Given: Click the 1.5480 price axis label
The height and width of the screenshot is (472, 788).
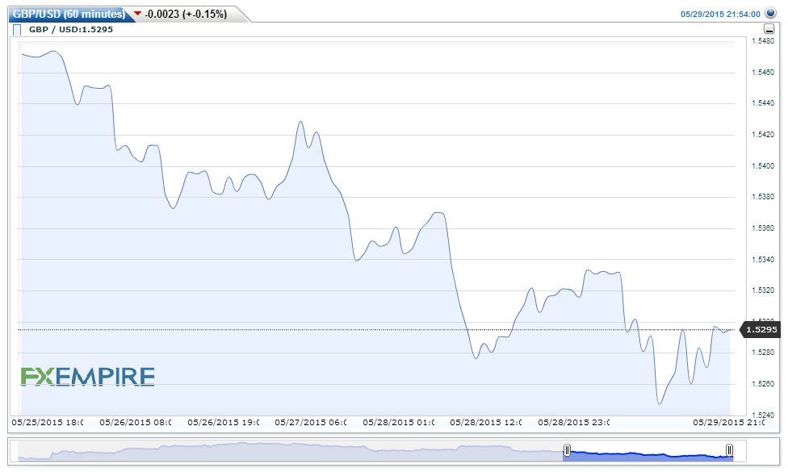Looking at the screenshot, I should coord(763,41).
